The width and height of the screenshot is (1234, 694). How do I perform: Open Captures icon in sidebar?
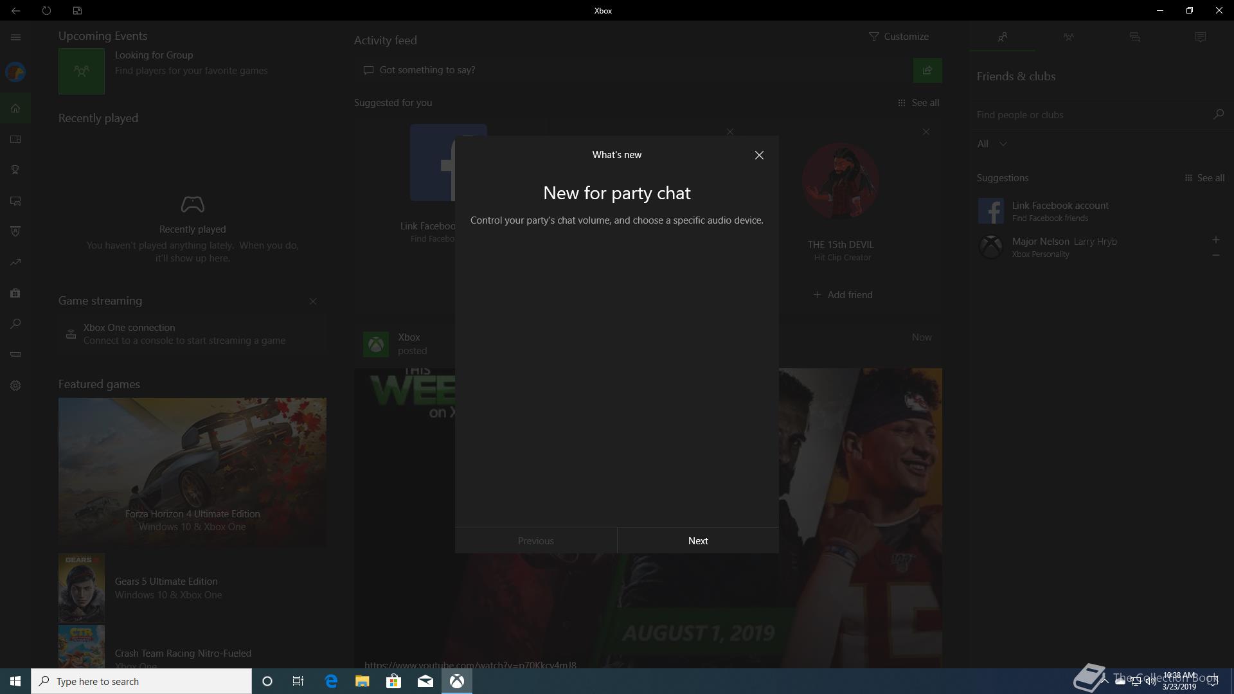[x=15, y=200]
